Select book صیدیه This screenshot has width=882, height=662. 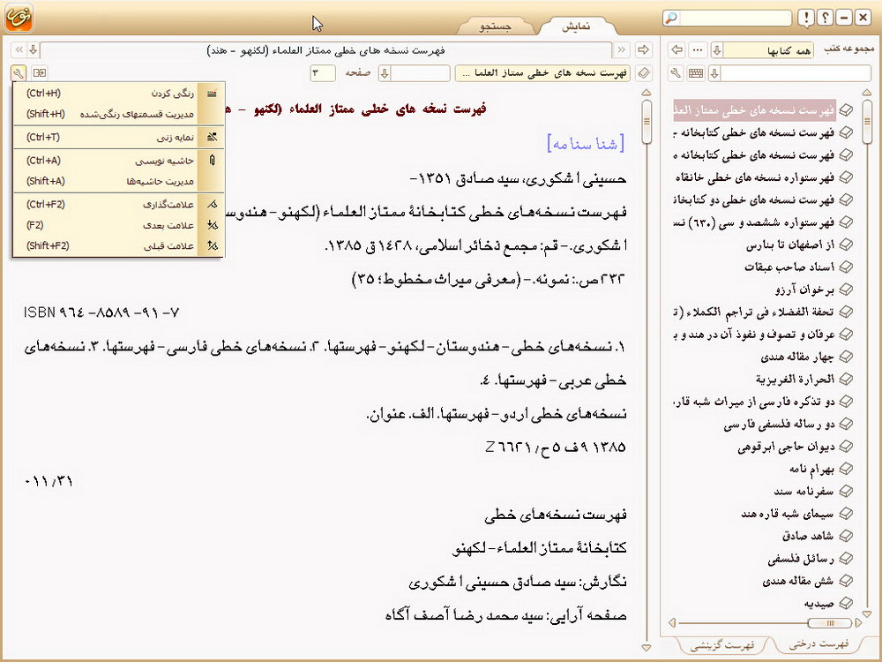coord(819,604)
